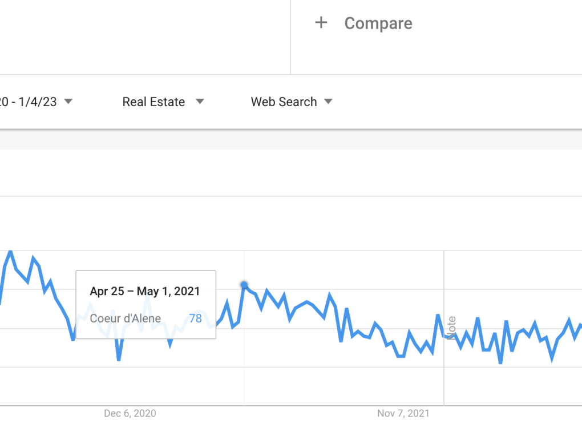Click the highlighted data point on the line
This screenshot has height=436, width=582.
point(244,285)
